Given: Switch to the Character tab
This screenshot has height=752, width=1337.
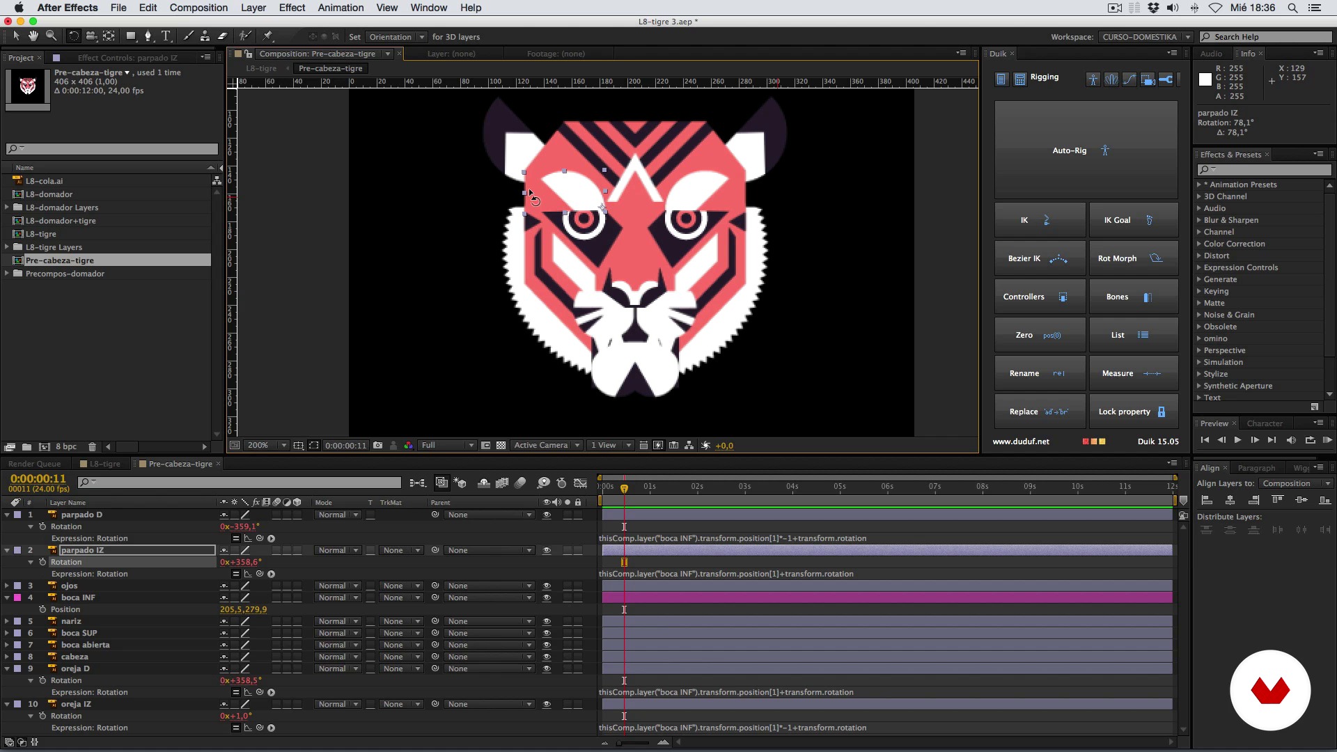Looking at the screenshot, I should 1265,423.
